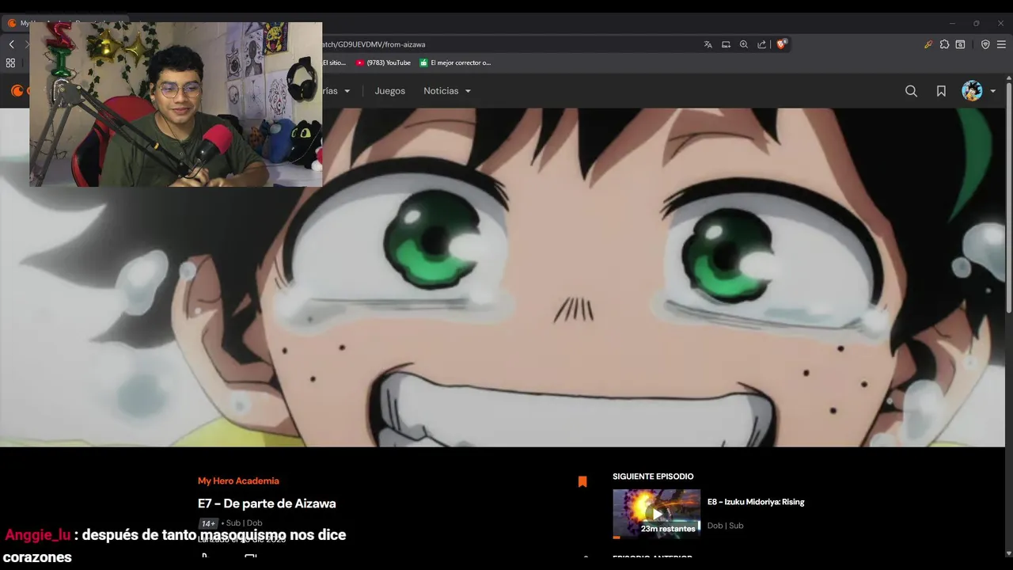
Task: Expand the dropdown arrow beside the profile avatar
Action: pos(992,91)
